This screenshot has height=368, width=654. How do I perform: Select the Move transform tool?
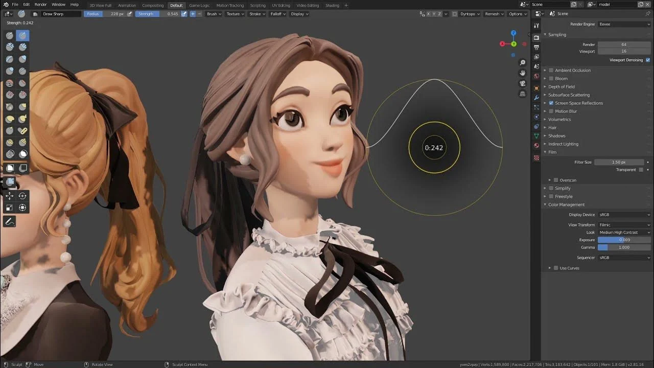(10, 196)
